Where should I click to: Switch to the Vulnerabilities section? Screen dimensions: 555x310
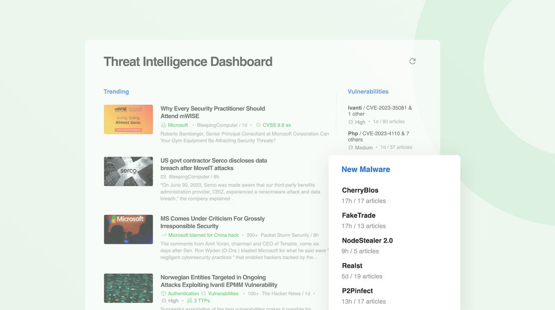[x=368, y=91]
